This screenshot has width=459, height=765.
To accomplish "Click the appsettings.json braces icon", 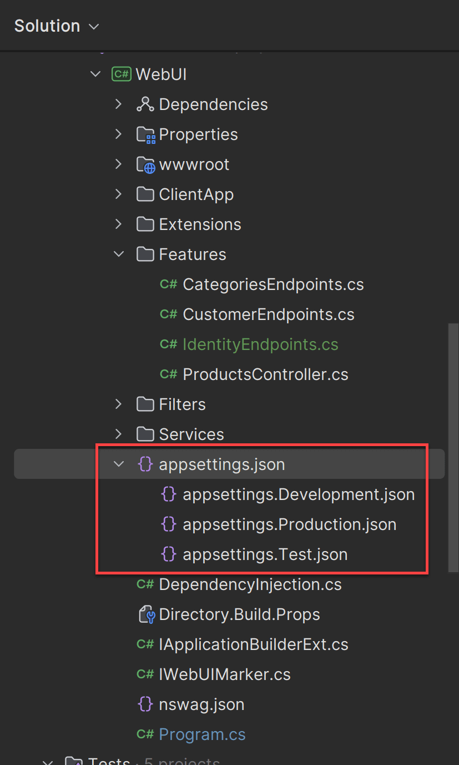I will click(x=145, y=464).
